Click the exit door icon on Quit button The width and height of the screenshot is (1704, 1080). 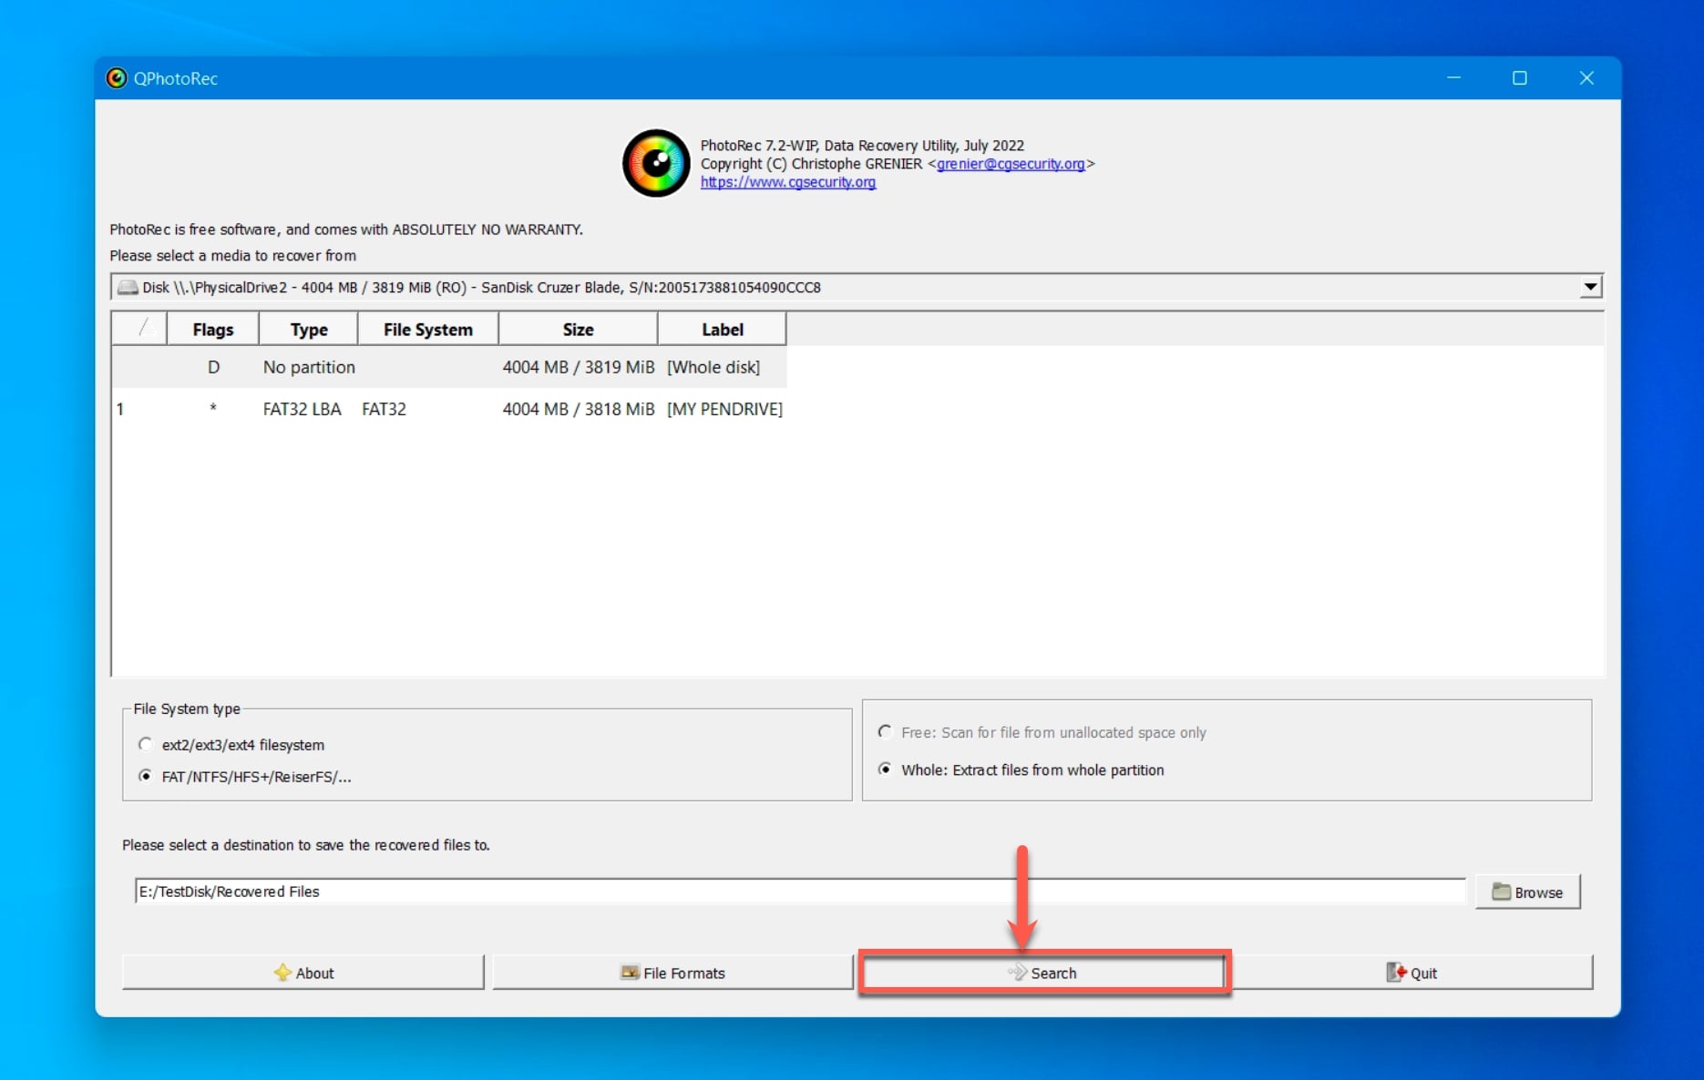pos(1396,973)
